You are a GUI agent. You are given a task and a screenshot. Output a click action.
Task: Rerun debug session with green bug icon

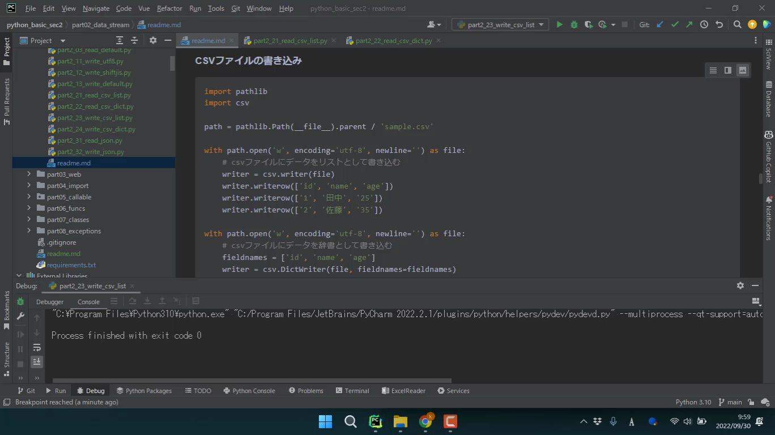click(20, 301)
